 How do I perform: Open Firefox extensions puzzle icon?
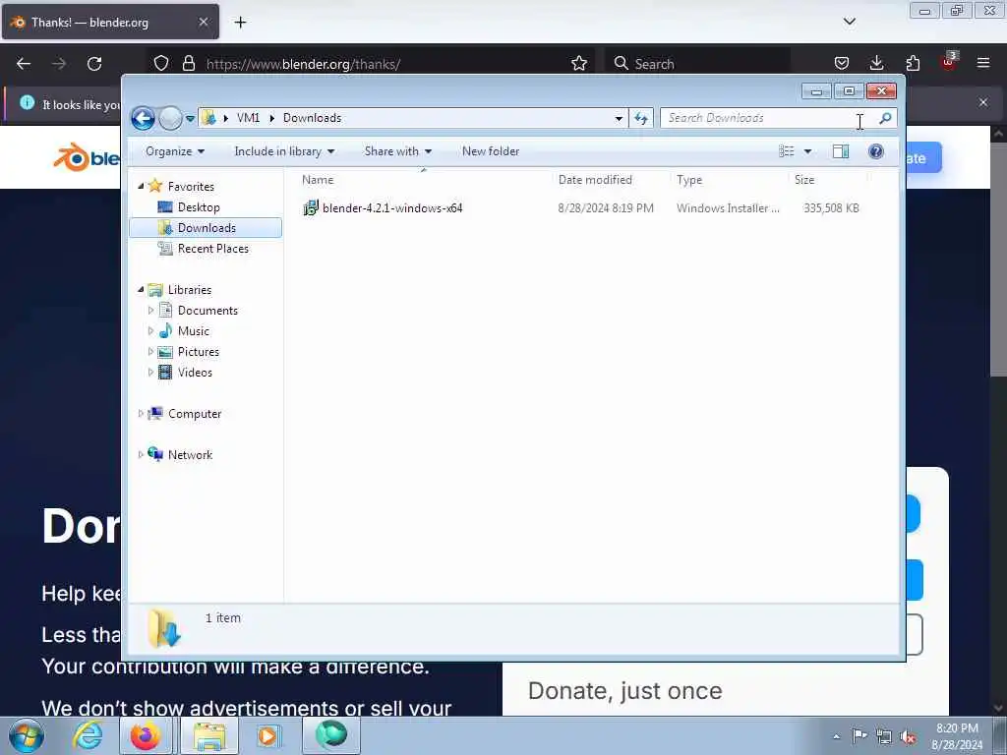(913, 63)
